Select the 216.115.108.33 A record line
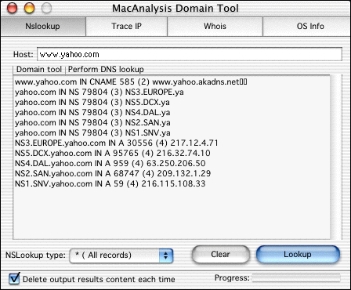This screenshot has width=351, height=290. (x=110, y=184)
